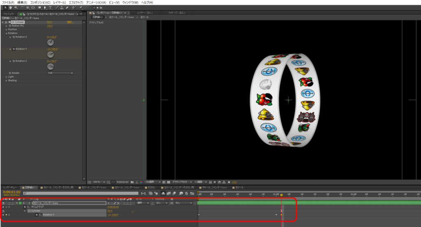Select the Zoom magnifier tool

tap(16, 7)
